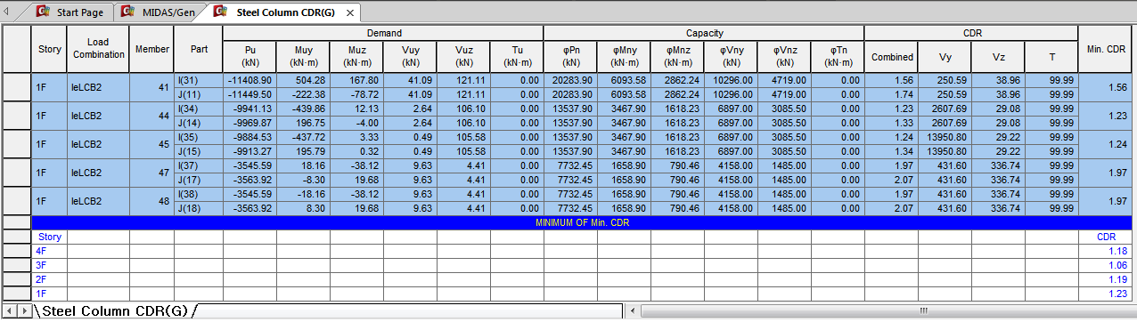
Task: Click the horizontal scrollbar left arrow
Action: coord(633,311)
